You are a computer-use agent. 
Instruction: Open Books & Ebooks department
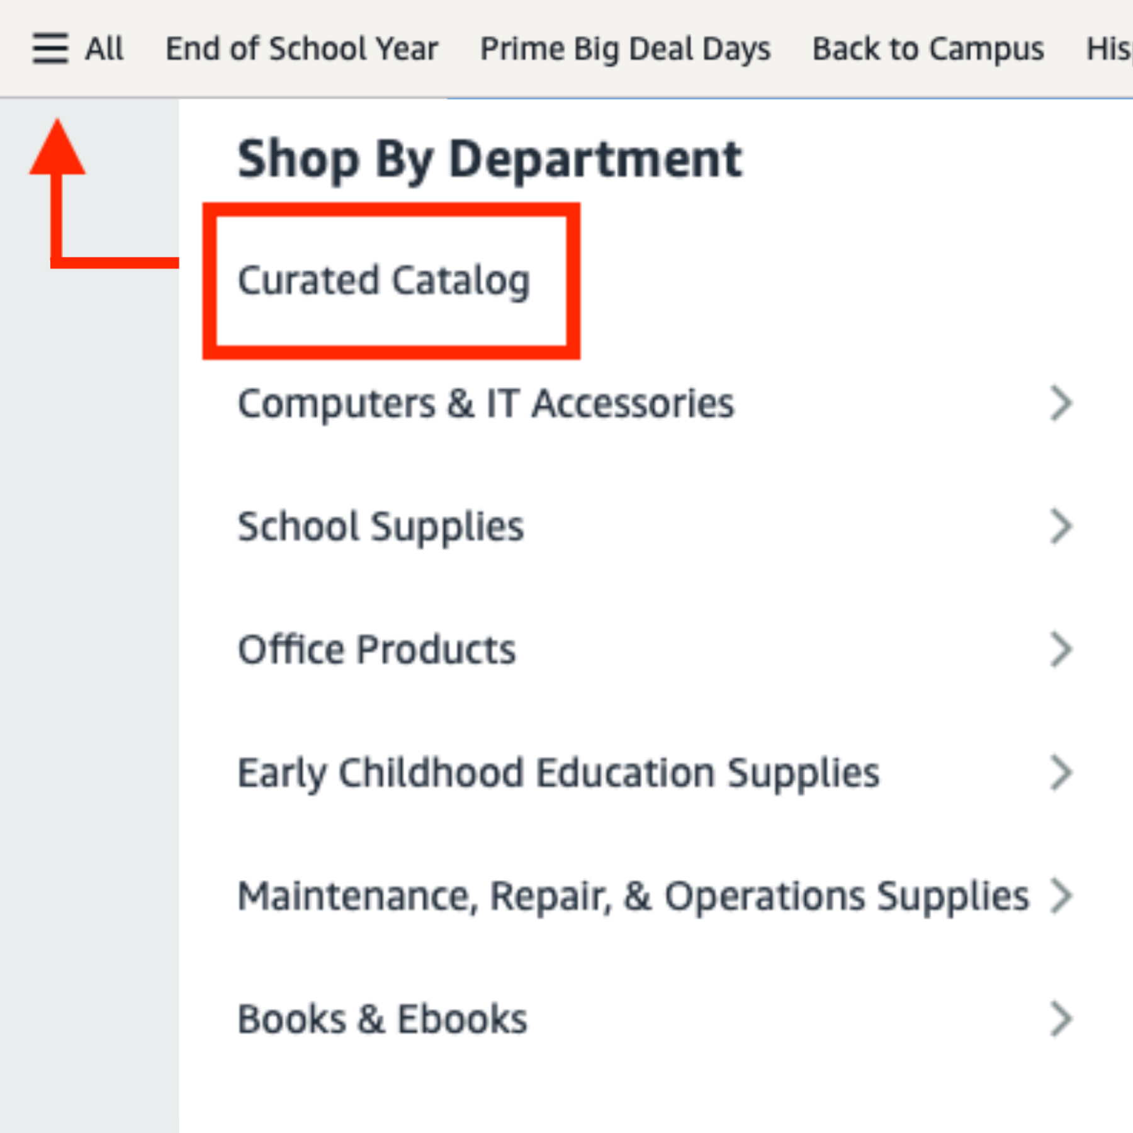point(382,1019)
